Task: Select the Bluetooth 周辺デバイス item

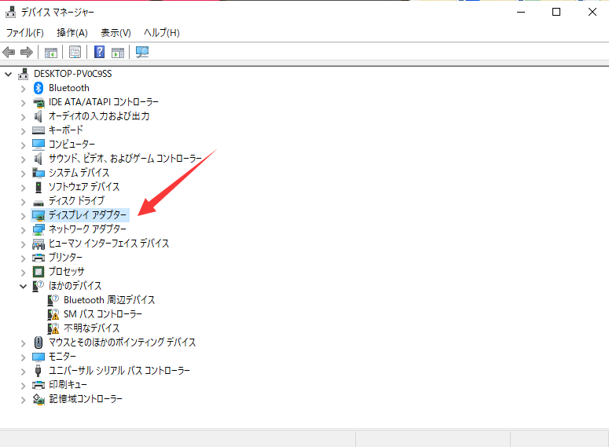Action: click(109, 300)
